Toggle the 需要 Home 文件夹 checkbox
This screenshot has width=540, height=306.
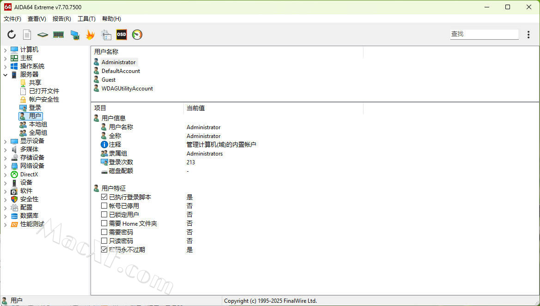coord(104,223)
